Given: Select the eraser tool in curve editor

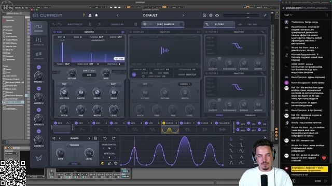Looking at the screenshot, I should (x=109, y=163).
